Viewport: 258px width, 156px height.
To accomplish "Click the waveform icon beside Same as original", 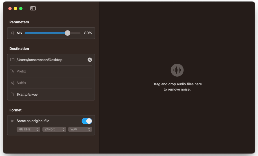I will (12, 121).
